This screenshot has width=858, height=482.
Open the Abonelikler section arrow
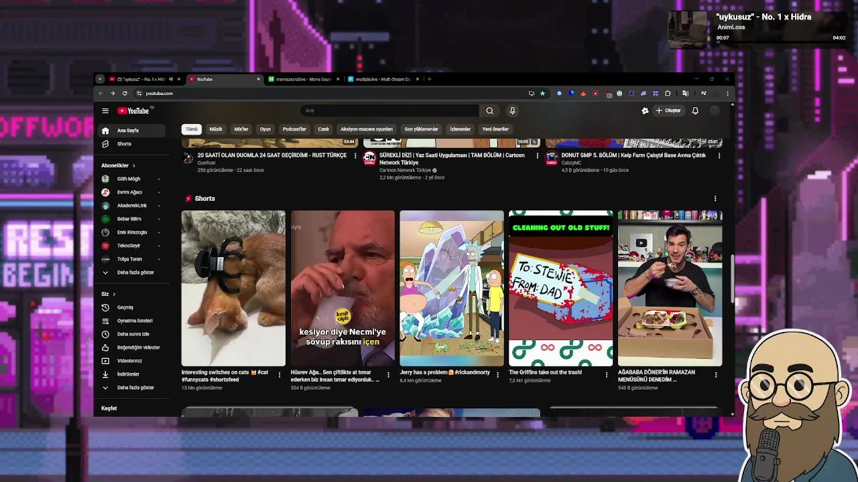click(x=133, y=165)
